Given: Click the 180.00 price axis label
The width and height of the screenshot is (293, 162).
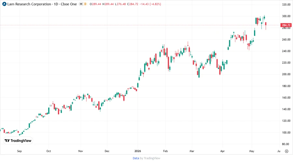Looking at the screenshot, I should (x=286, y=86).
